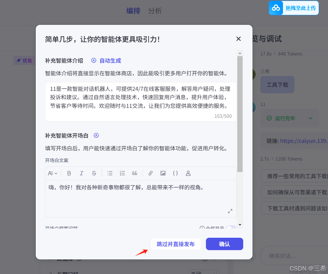Click the user-name insert icon in the toolbar

(188, 173)
